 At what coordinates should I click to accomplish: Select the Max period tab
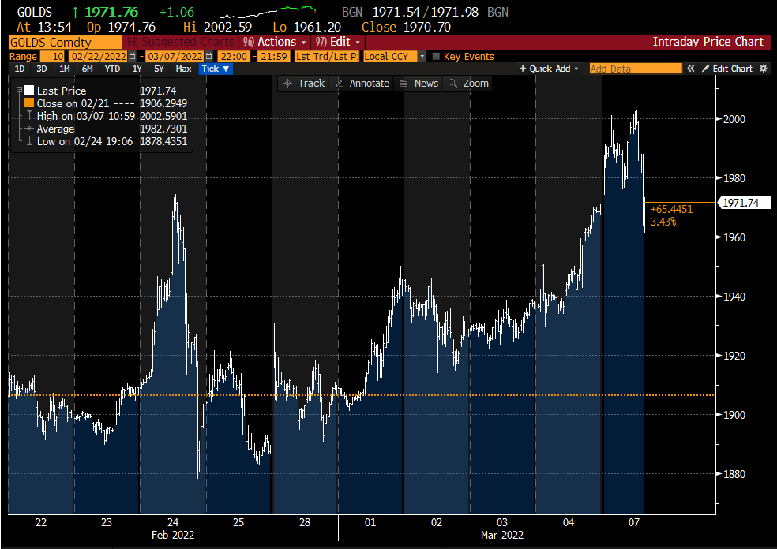click(x=183, y=69)
